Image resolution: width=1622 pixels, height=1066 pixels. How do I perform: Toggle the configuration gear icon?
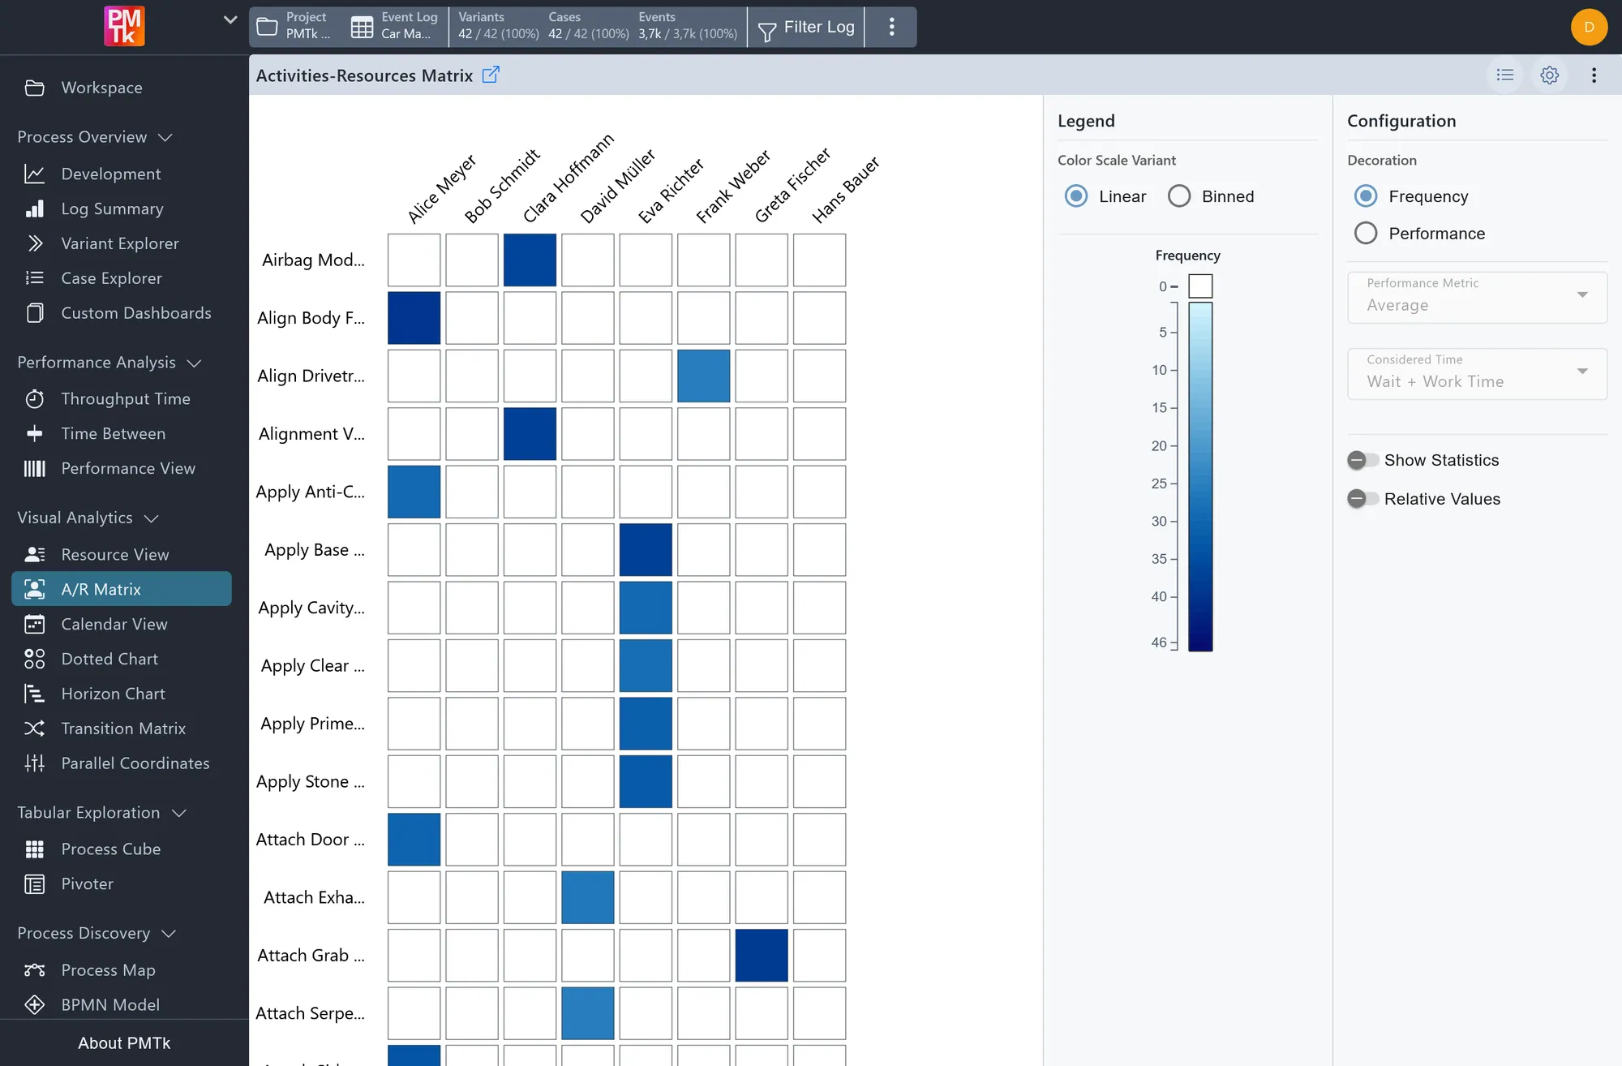1550,75
